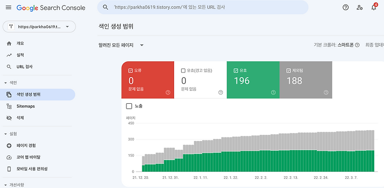384x188 pixels.
Task: Click the plus circle icon beside 페이지 경험
Action: [x=9, y=146]
